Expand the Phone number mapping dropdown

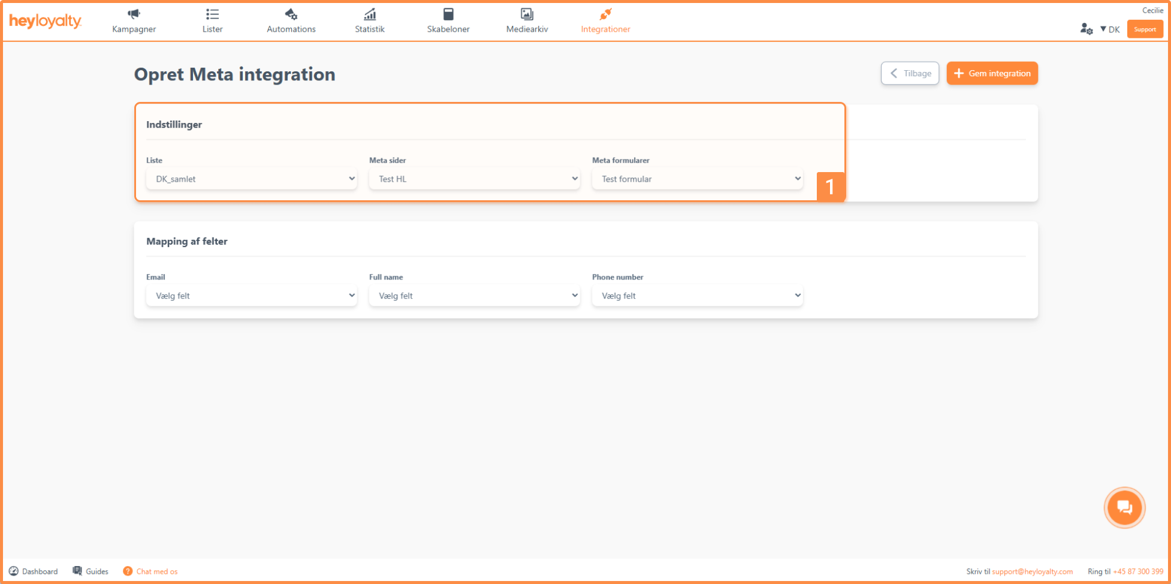click(x=697, y=296)
